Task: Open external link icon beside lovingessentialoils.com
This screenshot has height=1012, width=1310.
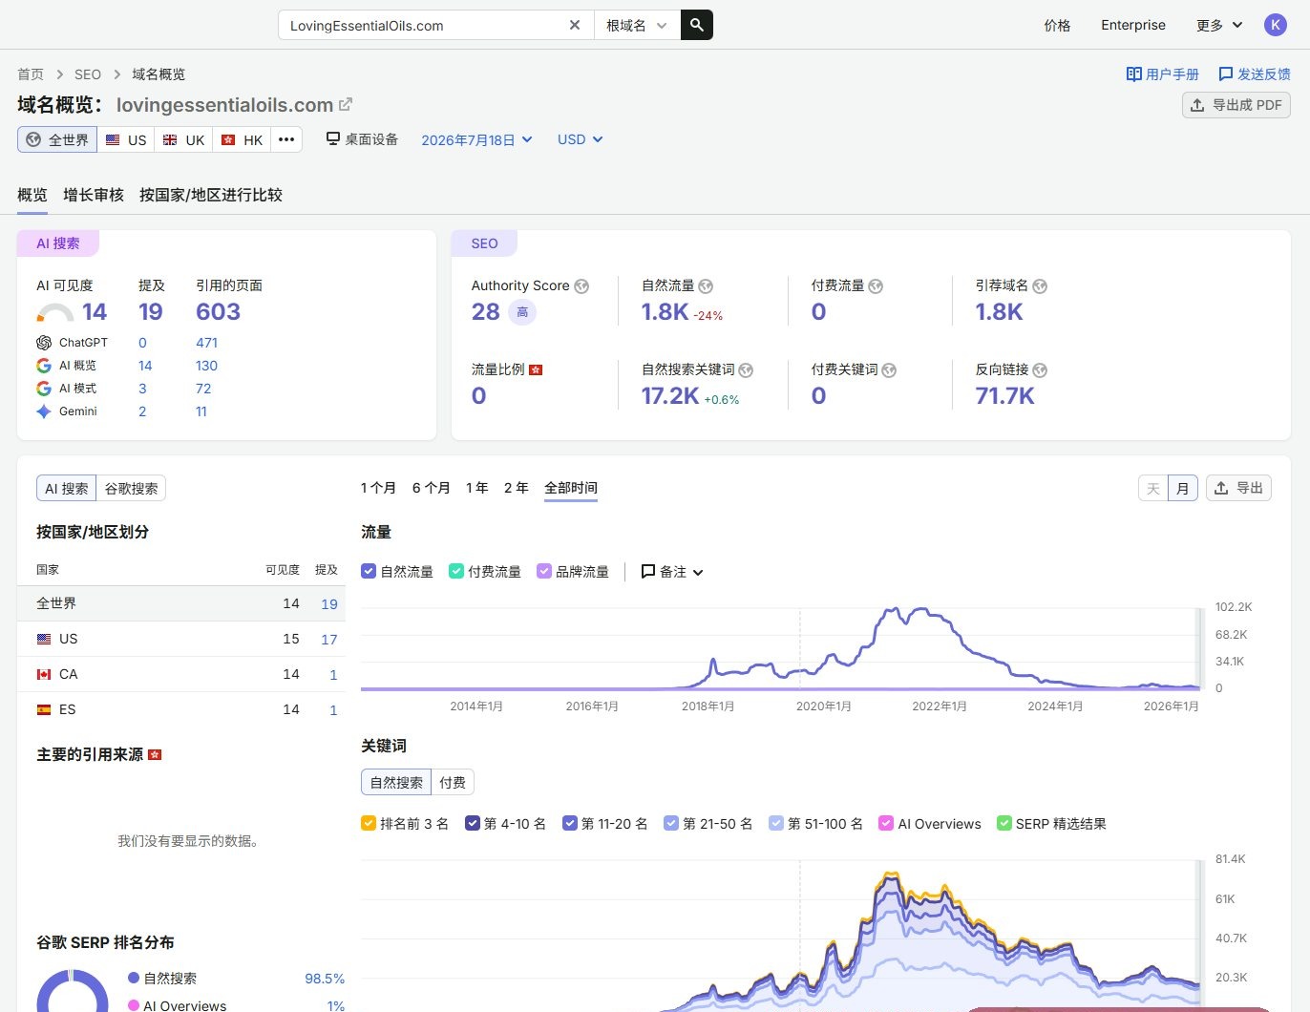Action: (346, 104)
